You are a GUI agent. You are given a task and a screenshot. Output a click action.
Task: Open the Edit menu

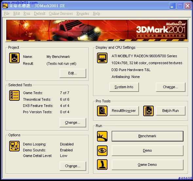[x=16, y=13]
